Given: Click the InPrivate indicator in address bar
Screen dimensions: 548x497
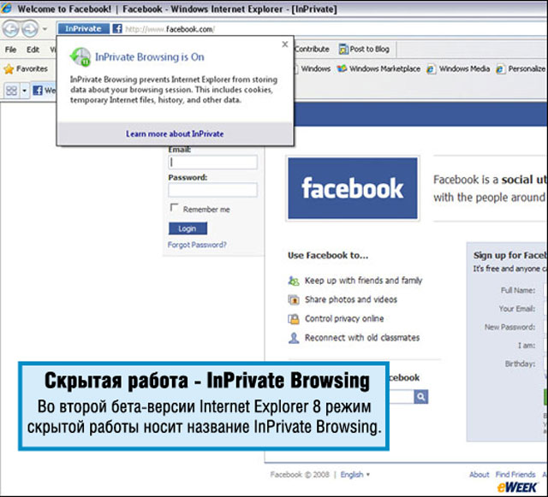Looking at the screenshot, I should 83,28.
